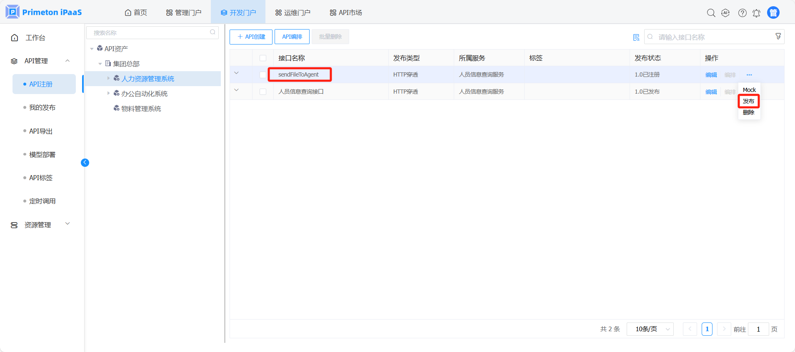795x352 pixels.
Task: Expand the sendFileToAgent row details
Action: point(236,73)
